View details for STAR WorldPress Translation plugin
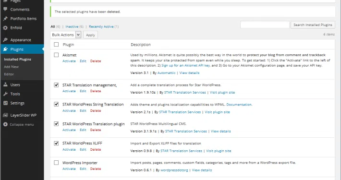 (x=221, y=132)
